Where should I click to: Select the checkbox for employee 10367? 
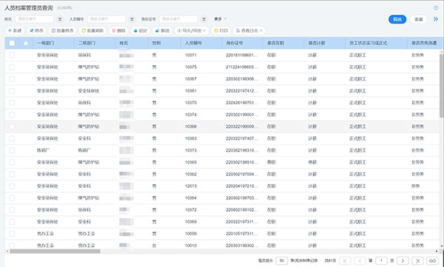(12, 79)
